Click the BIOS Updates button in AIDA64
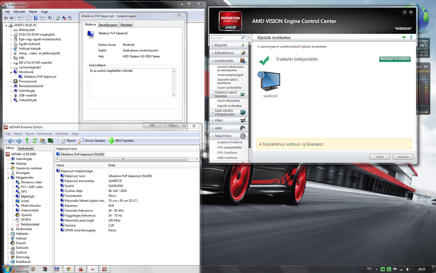436x273 pixels. 121,141
